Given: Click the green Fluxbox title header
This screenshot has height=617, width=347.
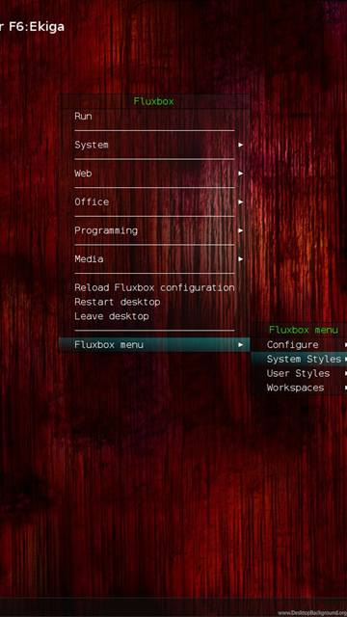Looking at the screenshot, I should (154, 101).
